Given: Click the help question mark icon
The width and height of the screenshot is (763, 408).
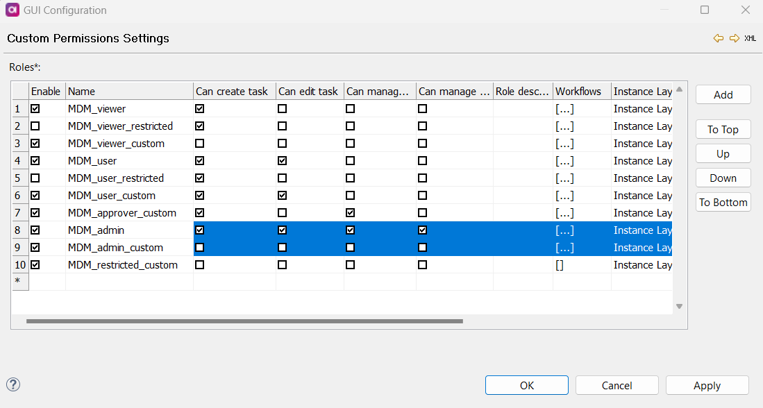Looking at the screenshot, I should click(12, 384).
